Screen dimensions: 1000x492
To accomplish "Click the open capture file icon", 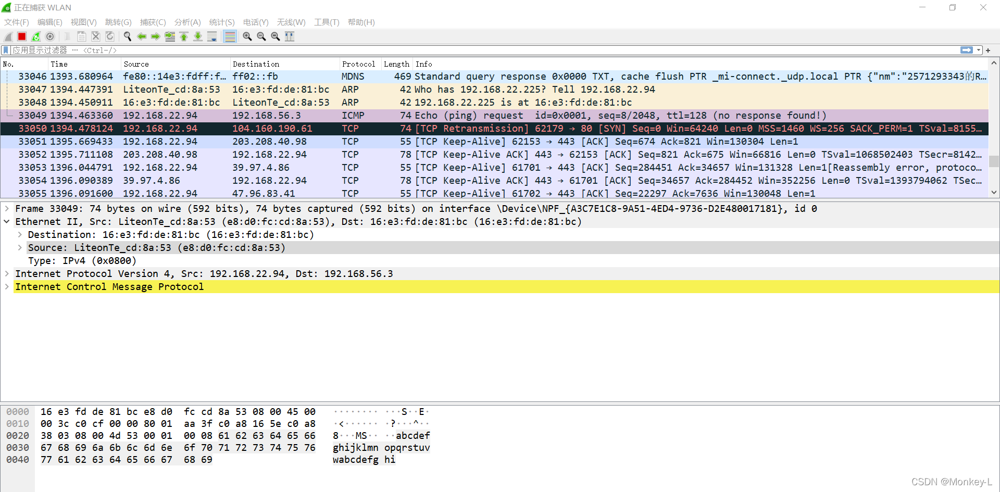I will coord(67,36).
